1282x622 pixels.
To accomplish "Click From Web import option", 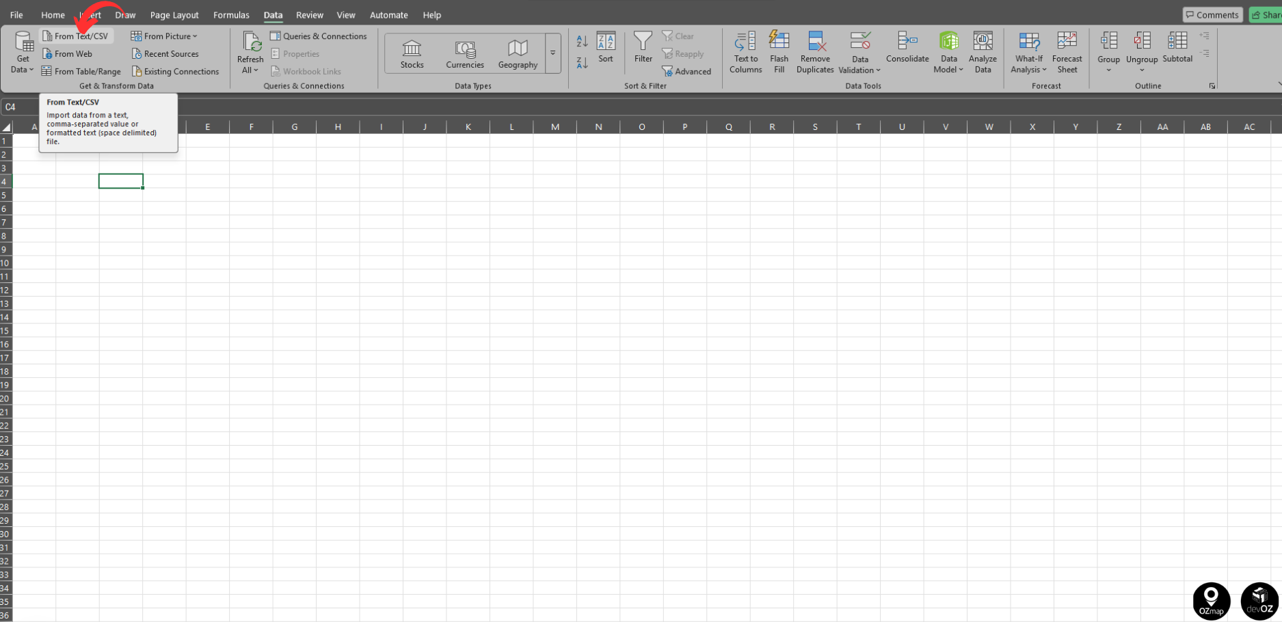I will 68,53.
